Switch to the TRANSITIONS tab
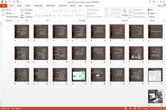The image size is (166, 110). (38, 6)
